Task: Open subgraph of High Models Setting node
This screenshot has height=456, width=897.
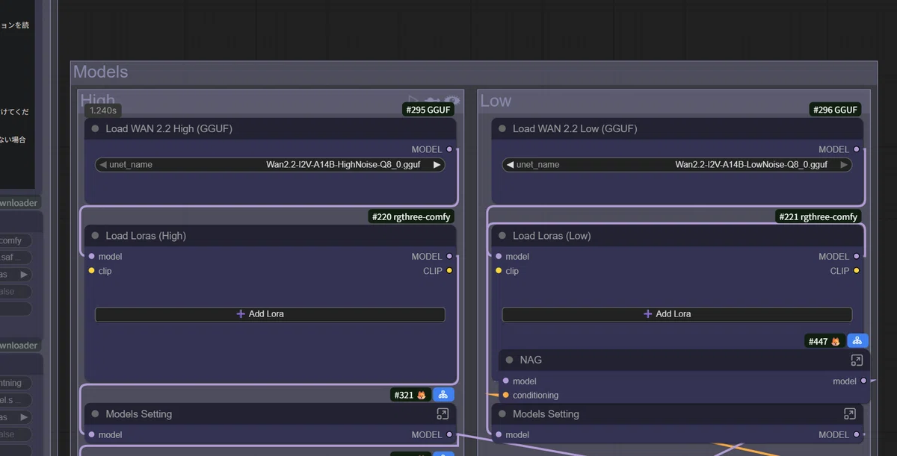Action: pos(443,413)
